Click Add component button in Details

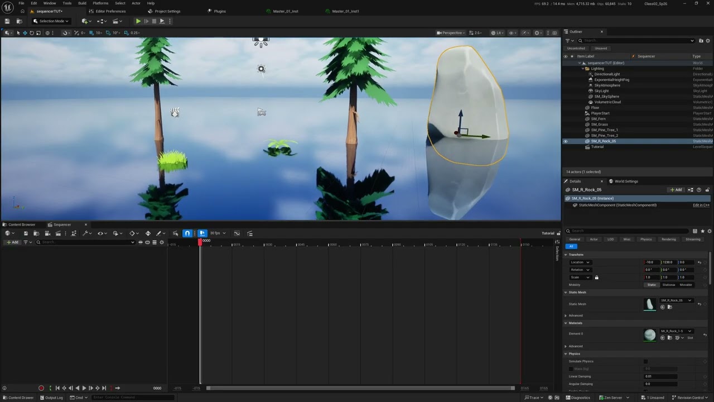click(676, 190)
